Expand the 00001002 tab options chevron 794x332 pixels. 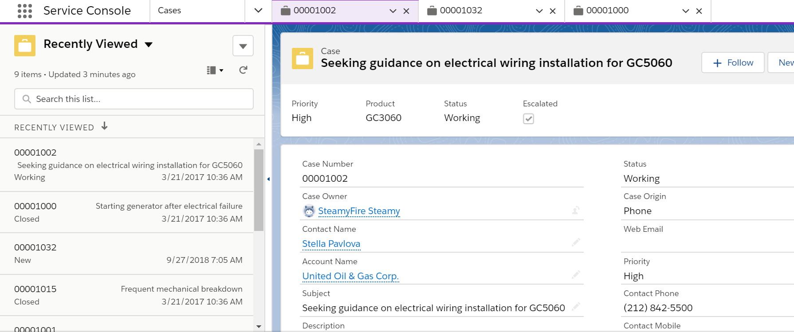click(393, 11)
